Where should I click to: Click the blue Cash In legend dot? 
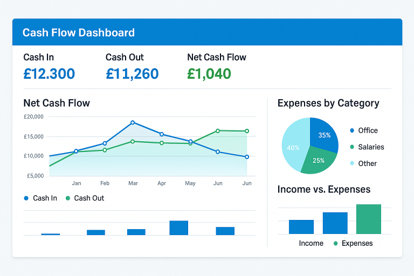(26, 198)
